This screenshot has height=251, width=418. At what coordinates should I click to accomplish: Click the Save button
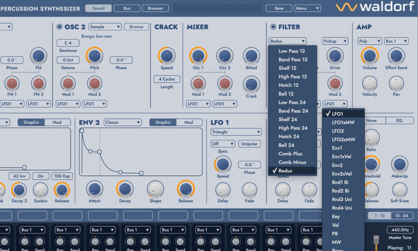279,8
